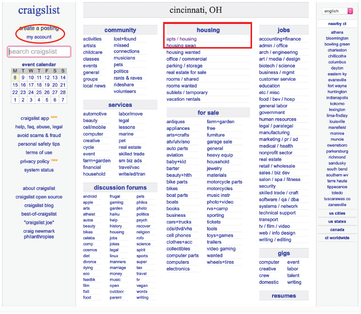Select day 8 in event calendar
Image resolution: width=361 pixels, height=314 pixels.
[15, 78]
